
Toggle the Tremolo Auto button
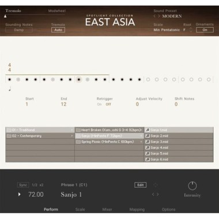pos(58,30)
